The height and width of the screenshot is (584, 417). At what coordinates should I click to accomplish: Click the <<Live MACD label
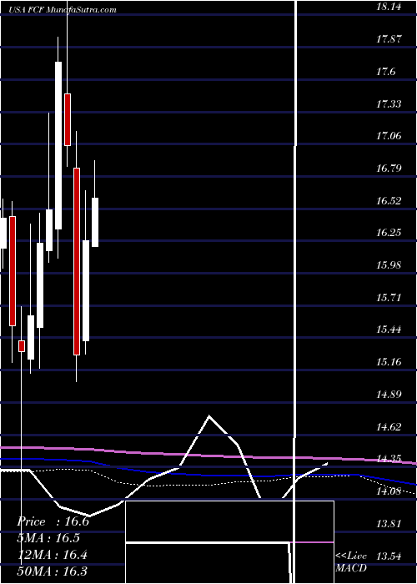351,562
